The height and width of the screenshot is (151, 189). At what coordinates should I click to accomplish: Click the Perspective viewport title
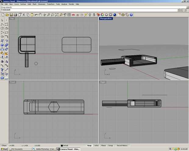tap(106, 19)
